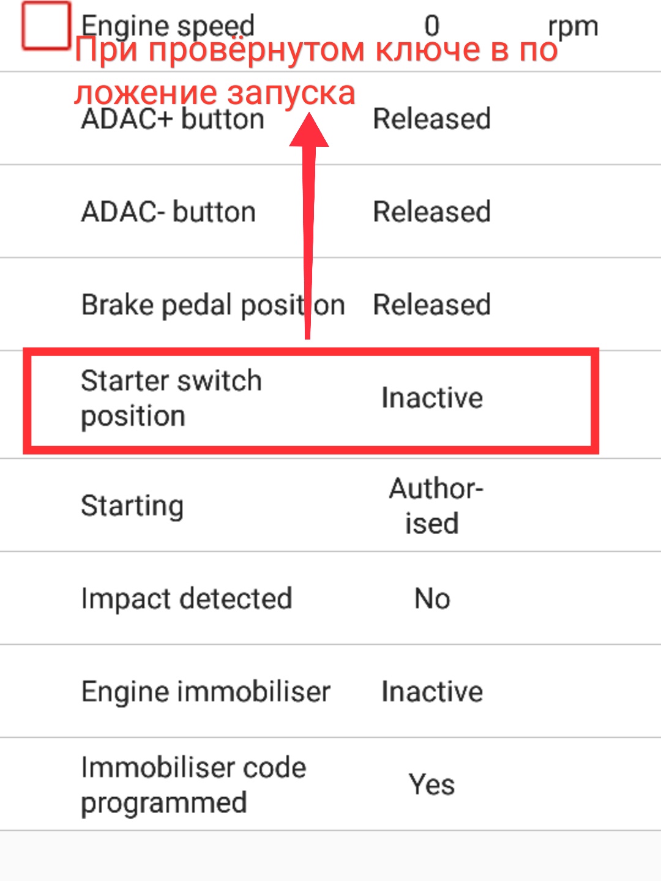The width and height of the screenshot is (661, 881).
Task: Click the Engine speed value 0
Action: [431, 26]
